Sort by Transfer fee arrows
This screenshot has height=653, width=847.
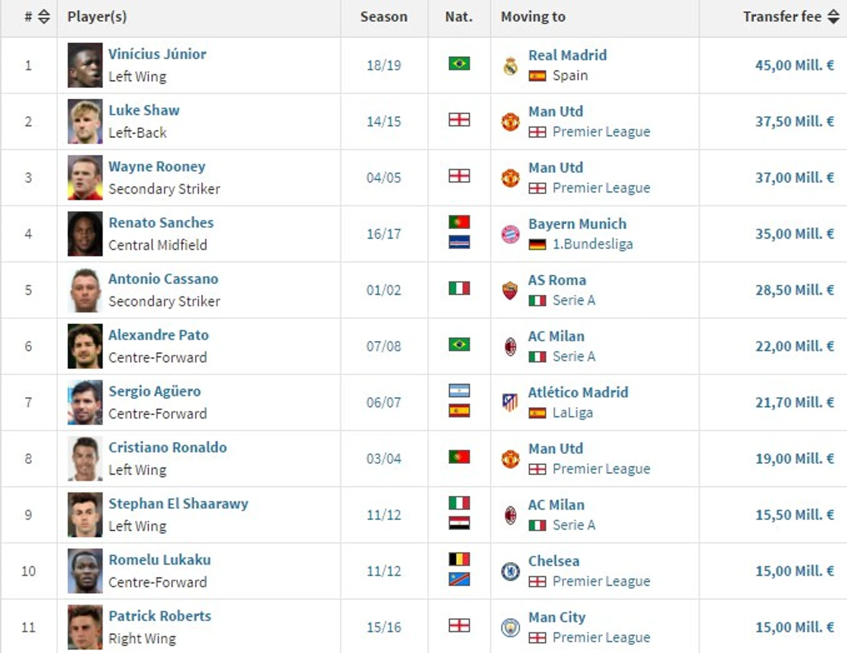tap(833, 17)
